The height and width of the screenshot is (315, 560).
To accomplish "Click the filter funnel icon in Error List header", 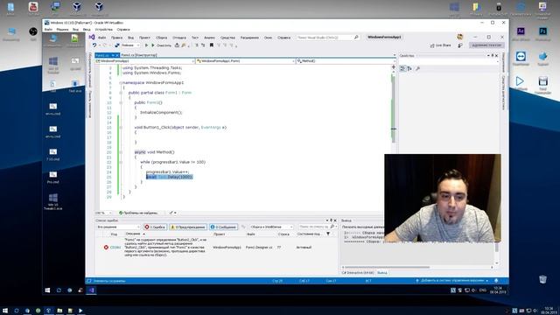I will click(x=328, y=234).
